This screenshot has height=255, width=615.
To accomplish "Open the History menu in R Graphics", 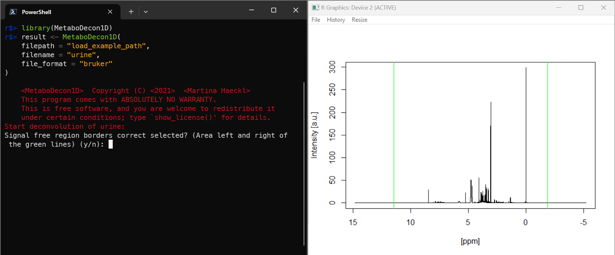I will click(336, 20).
